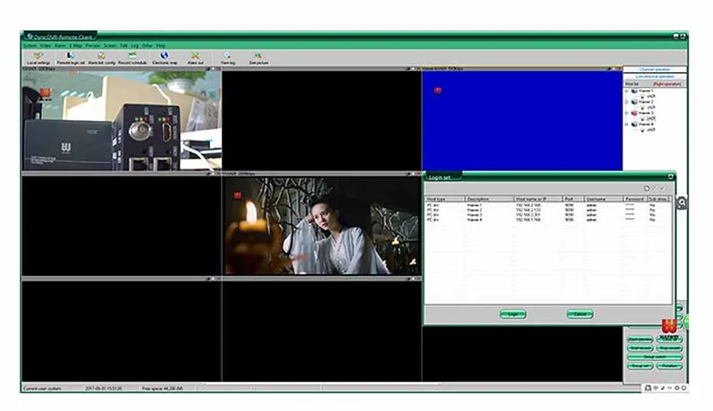Viewport: 713px width, 411px height.
Task: Click the Host type column header
Action: (445, 199)
